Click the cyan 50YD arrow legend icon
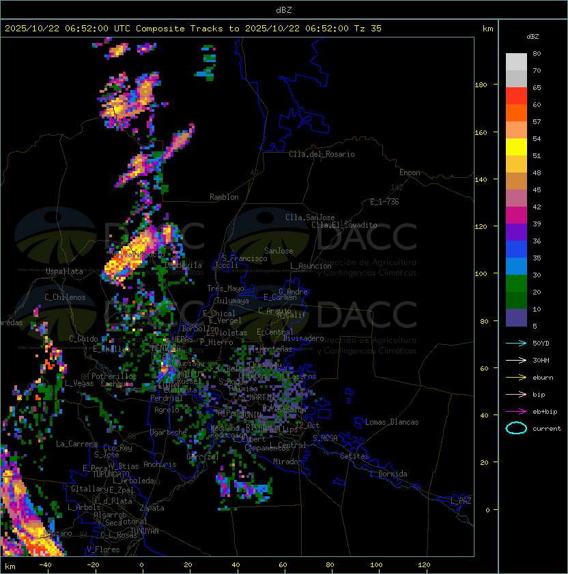The width and height of the screenshot is (568, 574). (516, 344)
